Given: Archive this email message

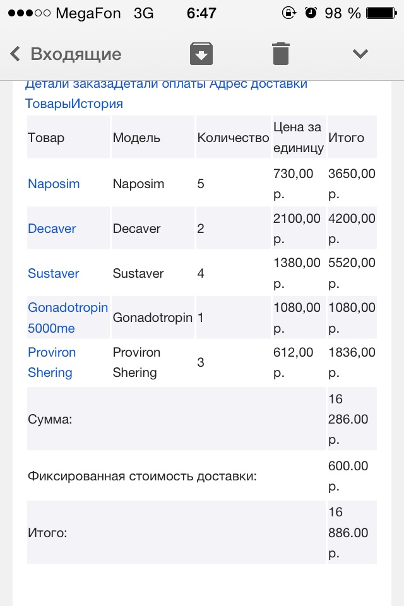Looking at the screenshot, I should click(x=201, y=54).
